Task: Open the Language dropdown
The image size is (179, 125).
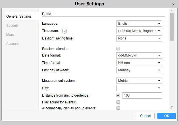Action: (x=139, y=24)
